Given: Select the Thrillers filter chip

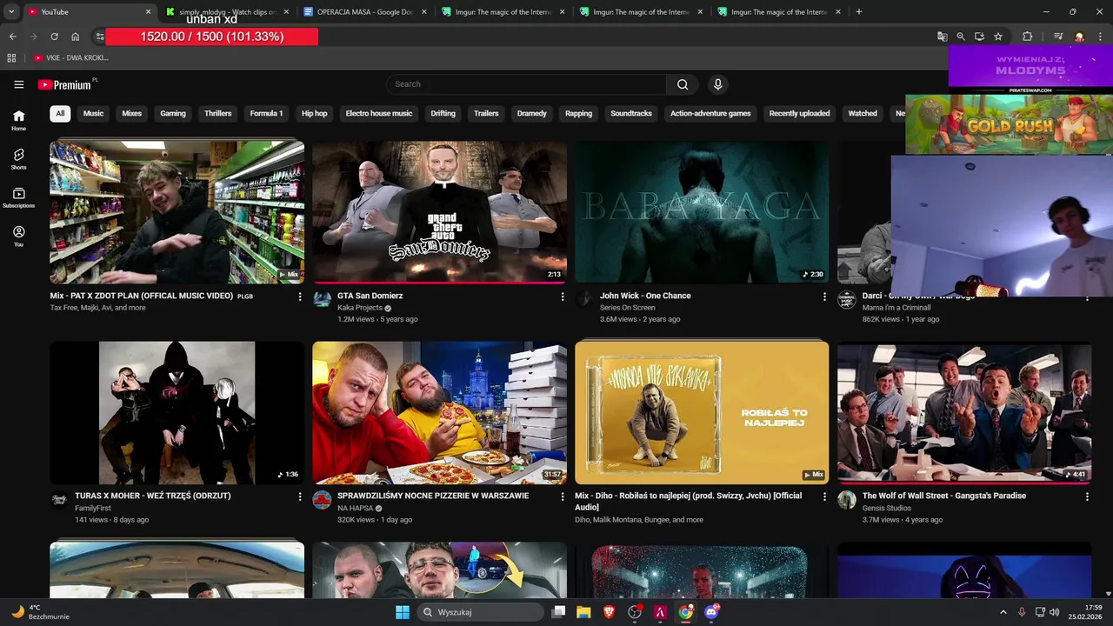Looking at the screenshot, I should [x=218, y=113].
